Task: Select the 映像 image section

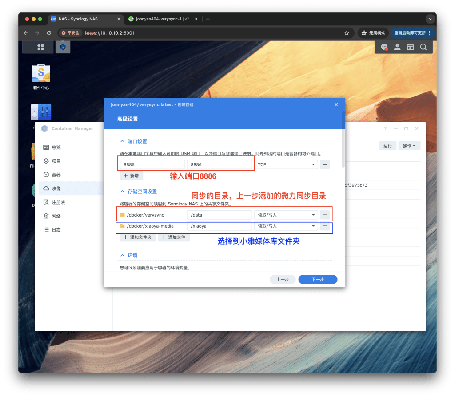Action: [x=70, y=188]
